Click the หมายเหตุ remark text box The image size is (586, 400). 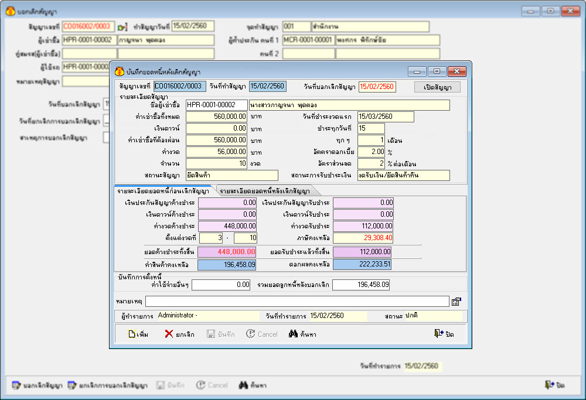(298, 302)
